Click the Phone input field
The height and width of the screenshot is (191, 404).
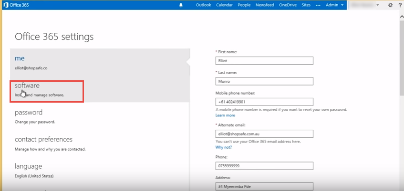(264, 166)
